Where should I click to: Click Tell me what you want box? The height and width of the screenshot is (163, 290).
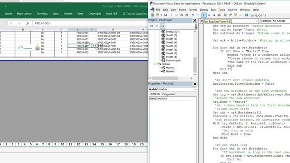(x=135, y=14)
